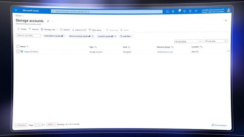Open the Help question mark icon
This screenshot has width=244, height=137.
pyautogui.click(x=190, y=11)
